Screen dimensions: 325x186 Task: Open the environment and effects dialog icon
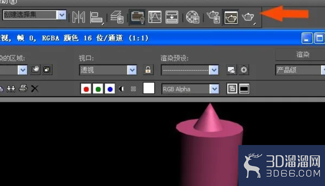[x=244, y=70]
